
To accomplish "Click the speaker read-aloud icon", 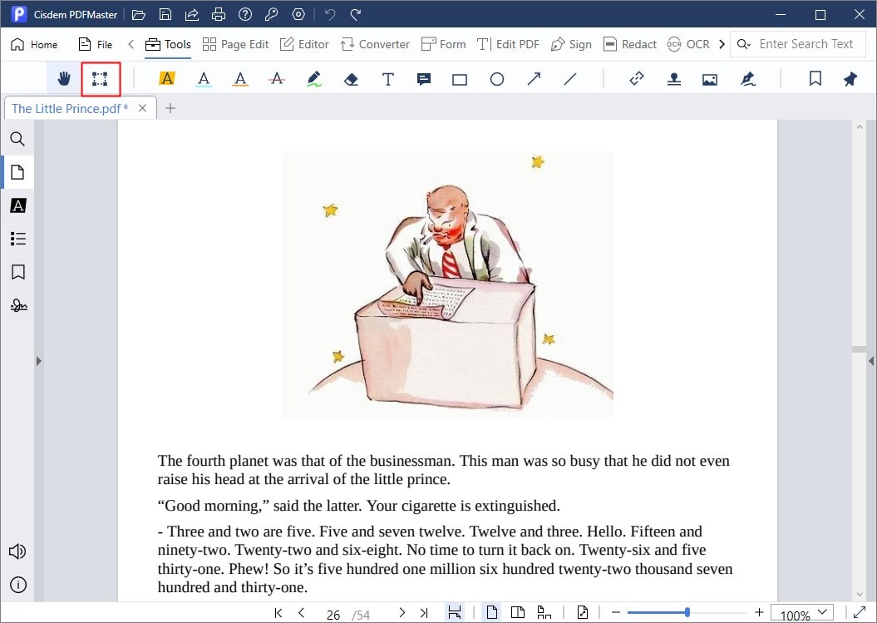I will click(17, 551).
